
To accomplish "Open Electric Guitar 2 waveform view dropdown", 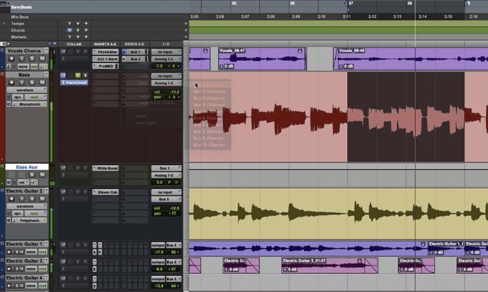I will (x=27, y=206).
